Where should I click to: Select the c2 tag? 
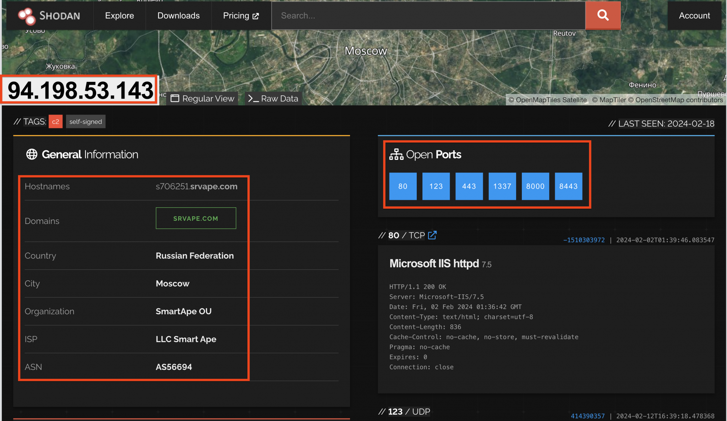tap(55, 121)
